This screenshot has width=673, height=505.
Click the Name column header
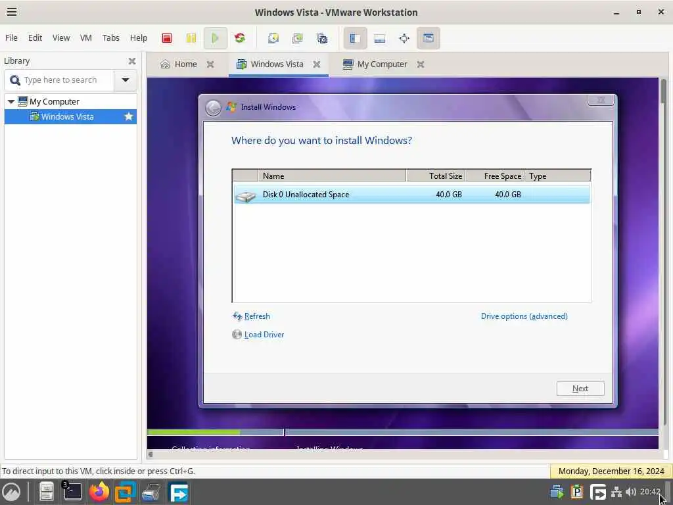pyautogui.click(x=332, y=176)
